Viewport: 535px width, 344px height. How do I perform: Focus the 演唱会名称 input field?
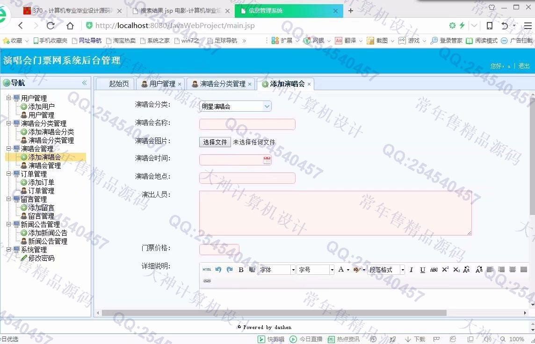pyautogui.click(x=247, y=124)
